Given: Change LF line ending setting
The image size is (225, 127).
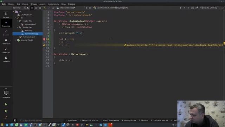Looking at the screenshot, I should pyautogui.click(x=188, y=8).
